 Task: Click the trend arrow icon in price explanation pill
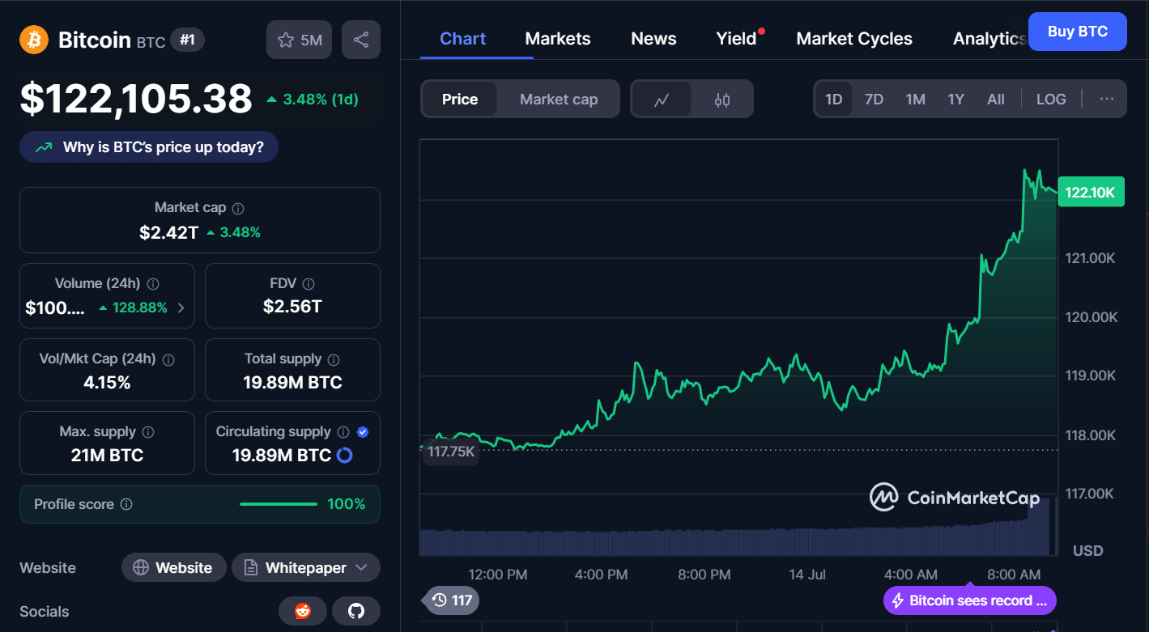pyautogui.click(x=45, y=147)
